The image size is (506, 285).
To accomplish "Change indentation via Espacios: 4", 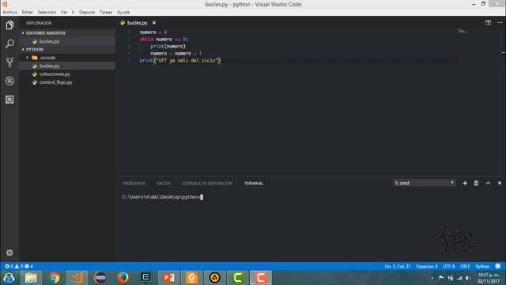I will [x=427, y=266].
